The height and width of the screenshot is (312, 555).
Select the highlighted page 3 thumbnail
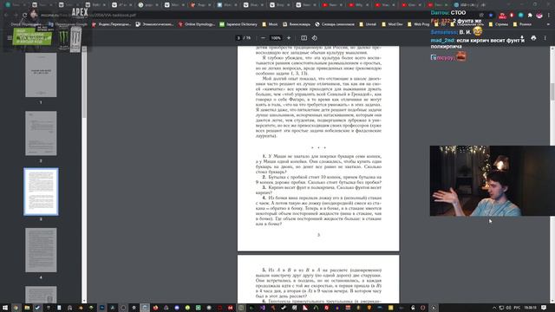point(41,192)
